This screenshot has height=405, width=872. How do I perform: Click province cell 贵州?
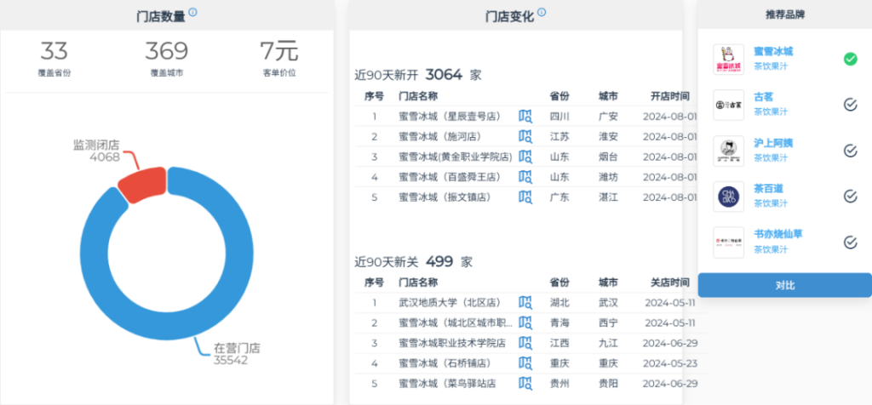(559, 384)
